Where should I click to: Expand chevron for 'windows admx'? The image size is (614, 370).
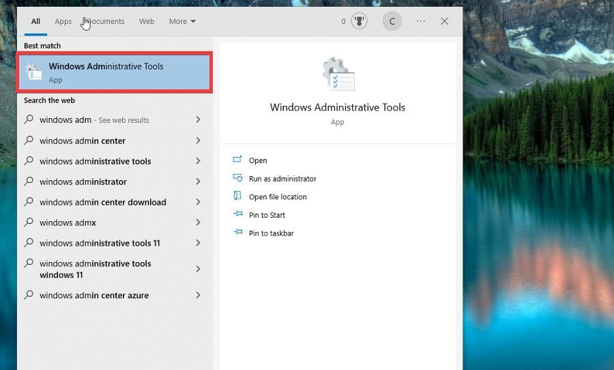click(x=198, y=223)
